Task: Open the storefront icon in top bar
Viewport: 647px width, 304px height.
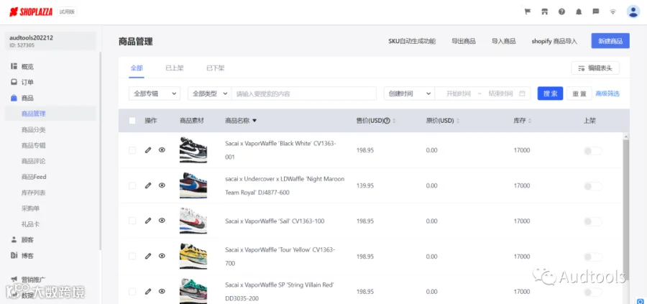Action: point(544,11)
